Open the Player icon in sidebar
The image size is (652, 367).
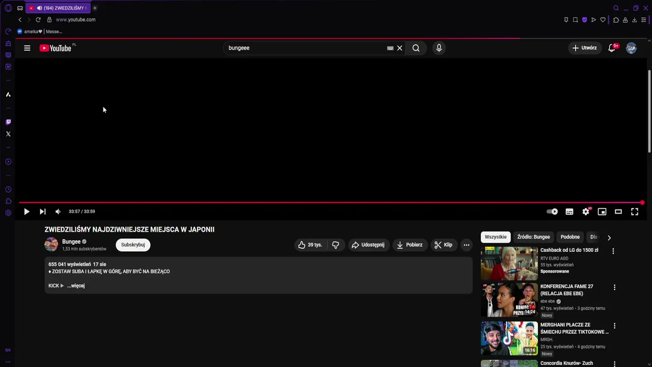[8, 162]
